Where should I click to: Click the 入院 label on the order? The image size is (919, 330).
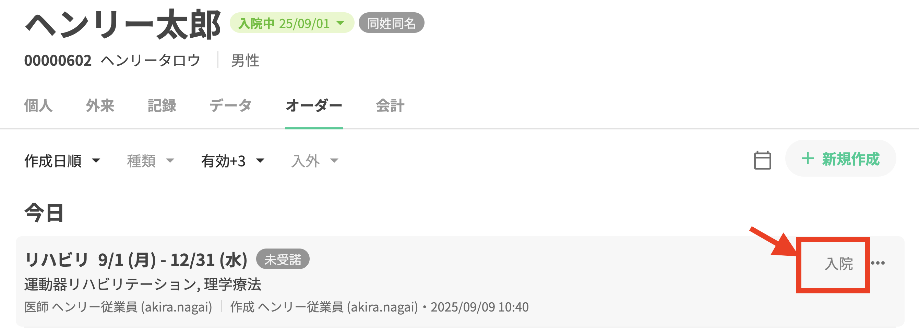[838, 264]
